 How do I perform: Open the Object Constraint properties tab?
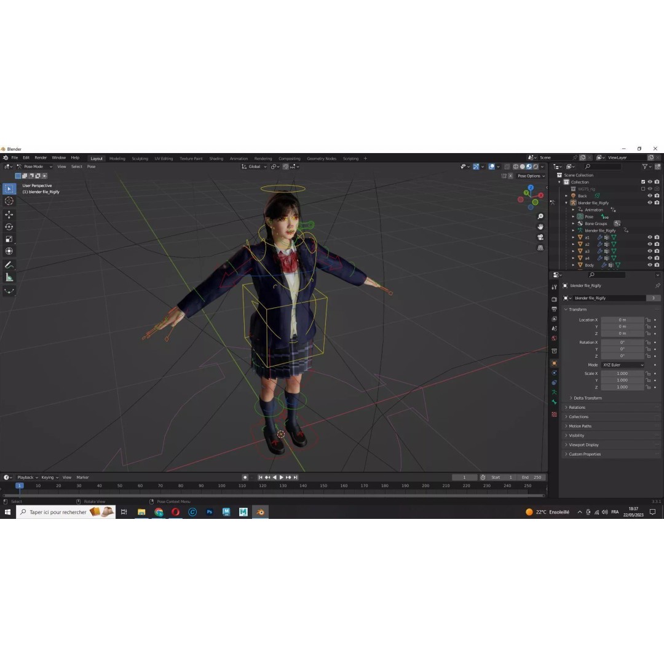point(555,383)
